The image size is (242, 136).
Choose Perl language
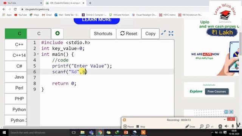click(16, 88)
